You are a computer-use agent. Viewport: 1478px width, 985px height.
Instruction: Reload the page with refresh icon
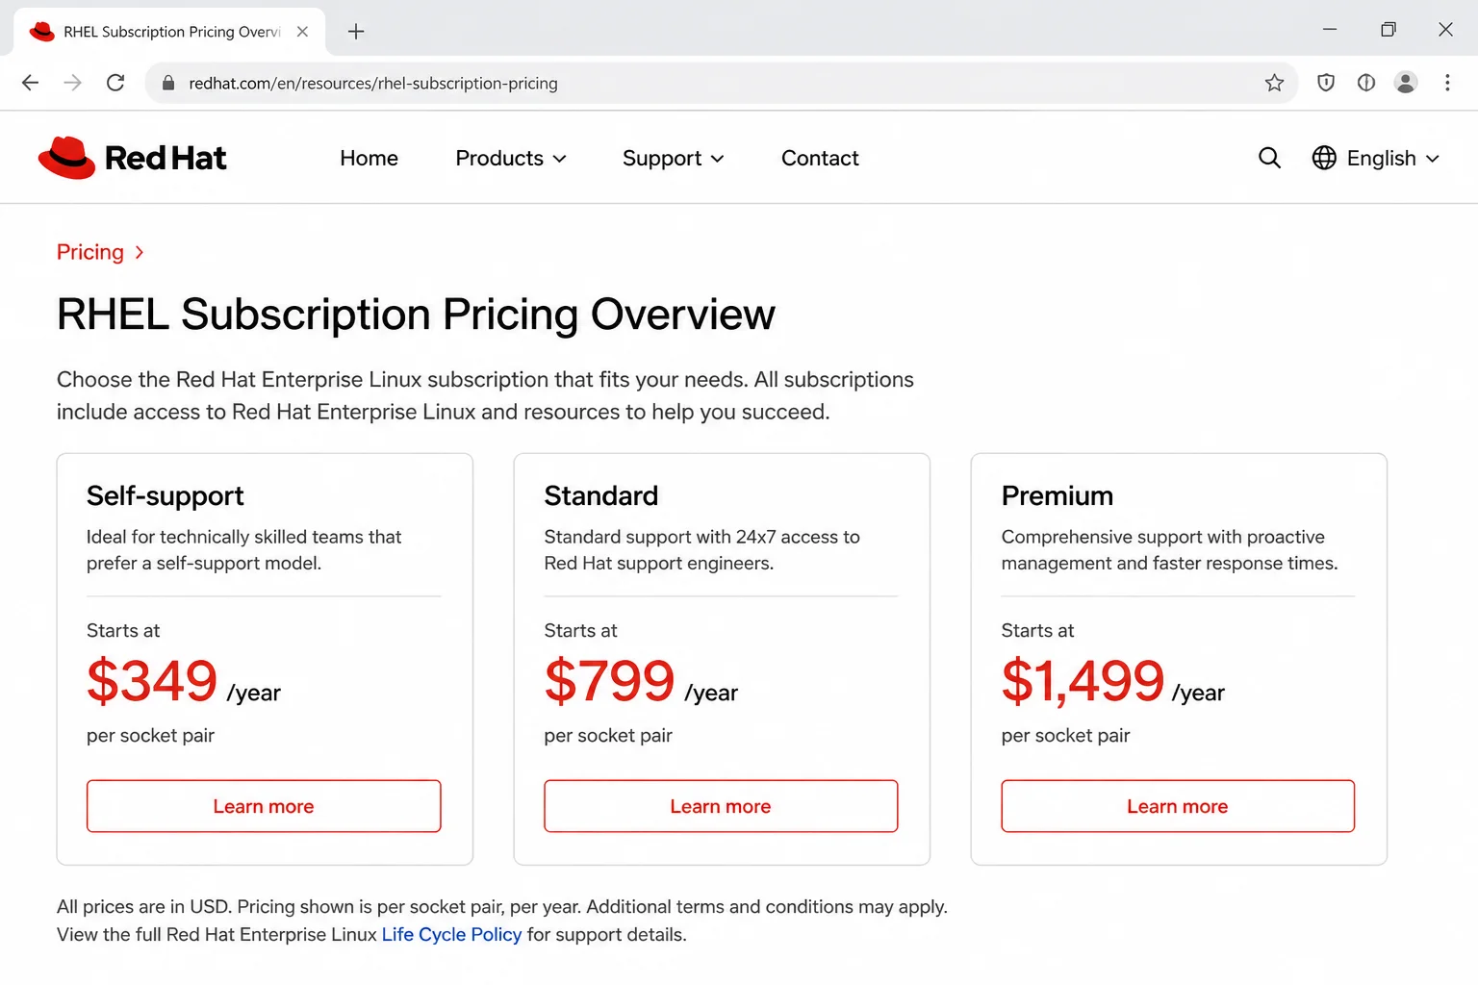pyautogui.click(x=115, y=83)
